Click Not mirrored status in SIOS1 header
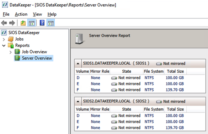Image resolution: width=208 pixels, height=134 pixels. pos(174,63)
